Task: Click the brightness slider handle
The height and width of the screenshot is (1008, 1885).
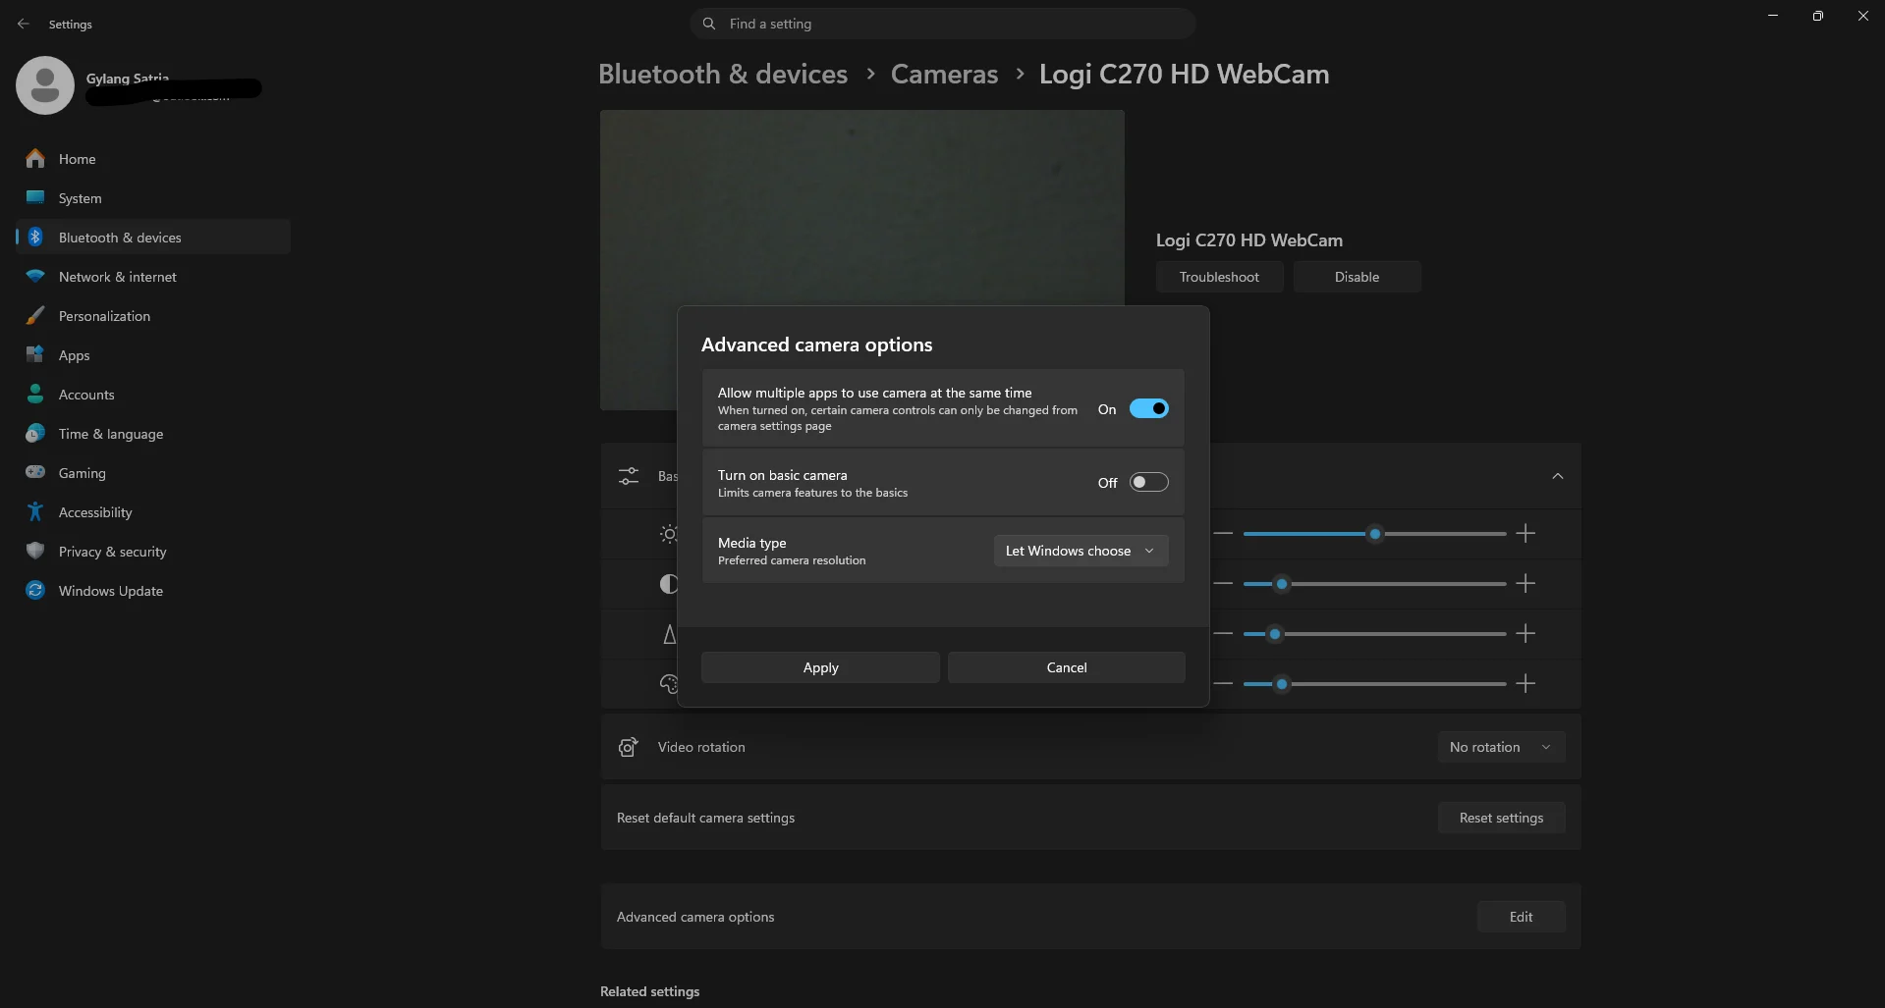Action: pyautogui.click(x=1375, y=534)
